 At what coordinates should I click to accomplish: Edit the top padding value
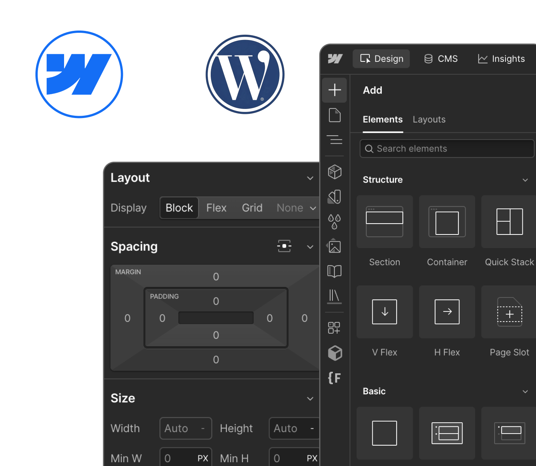click(x=216, y=301)
